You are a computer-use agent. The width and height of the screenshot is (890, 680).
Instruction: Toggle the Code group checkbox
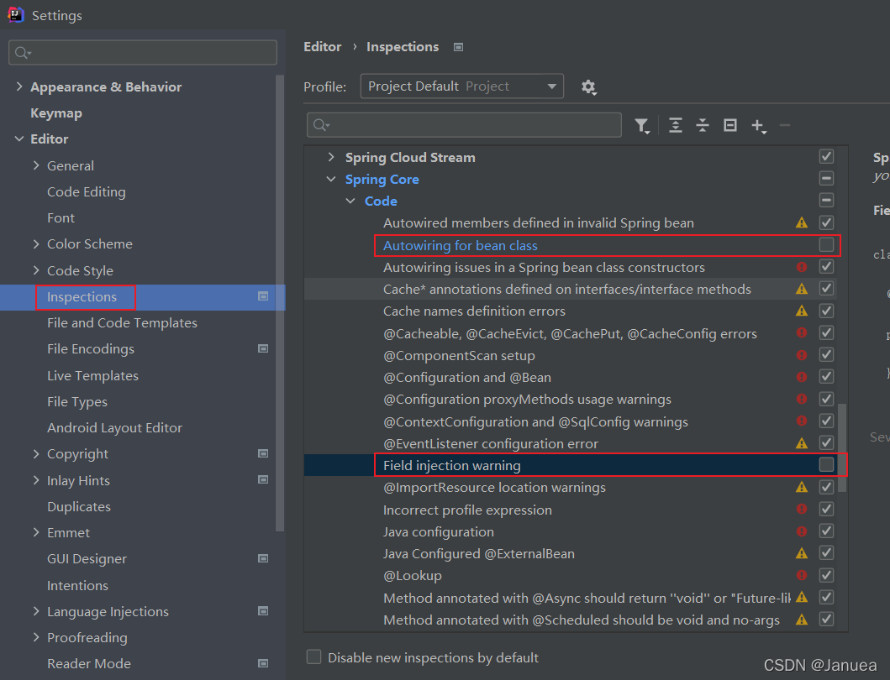click(826, 200)
